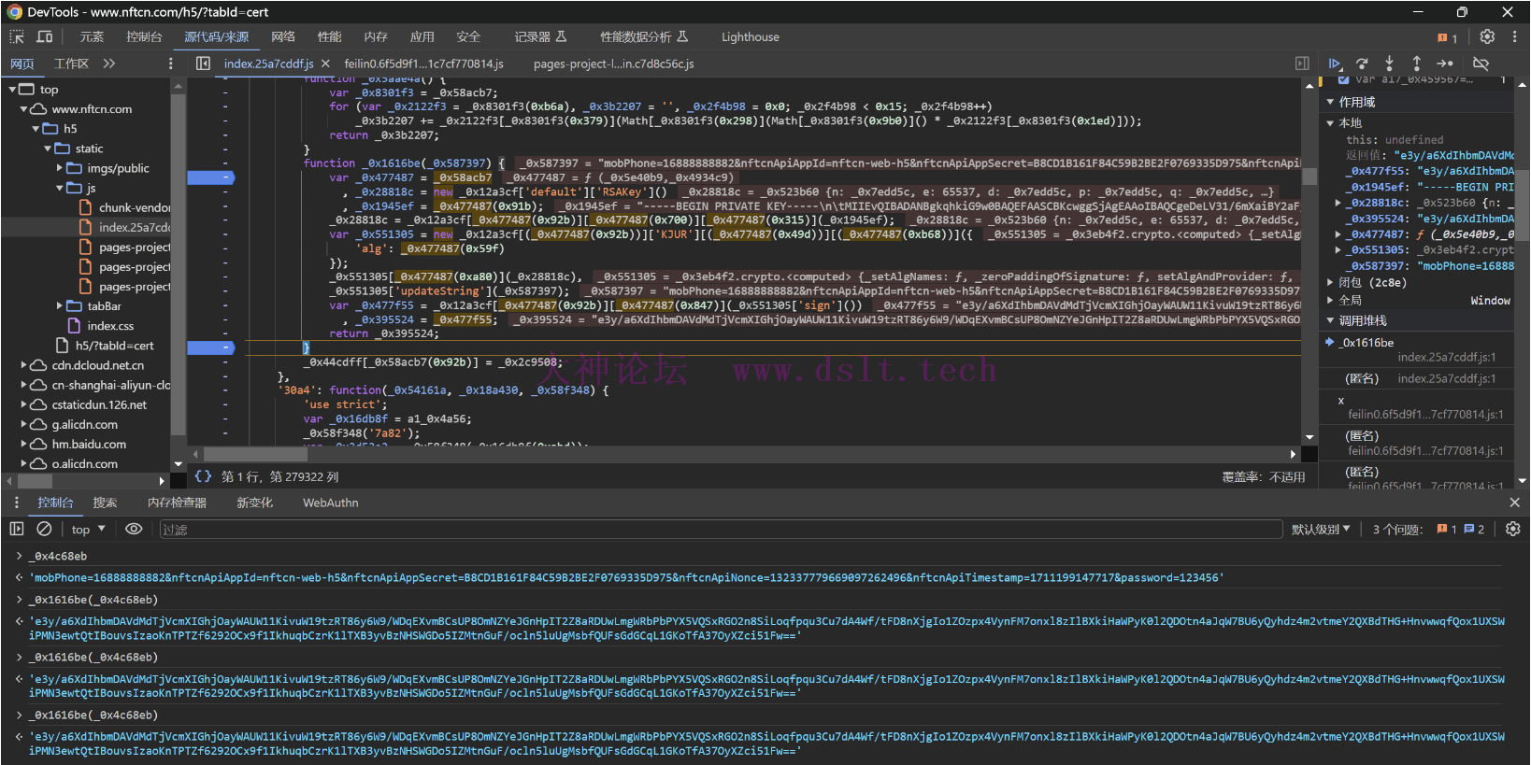The image size is (1531, 765).
Task: Uncheck the 'var a1/_0x45956' breakpoint checkbox
Action: pyautogui.click(x=1344, y=79)
